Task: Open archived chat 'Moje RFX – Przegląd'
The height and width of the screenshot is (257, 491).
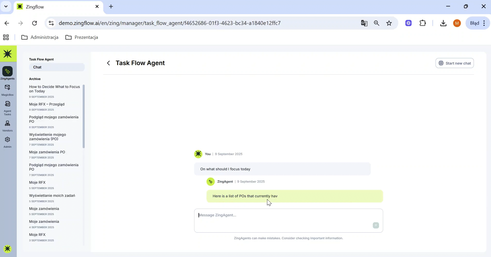Action: [x=47, y=104]
